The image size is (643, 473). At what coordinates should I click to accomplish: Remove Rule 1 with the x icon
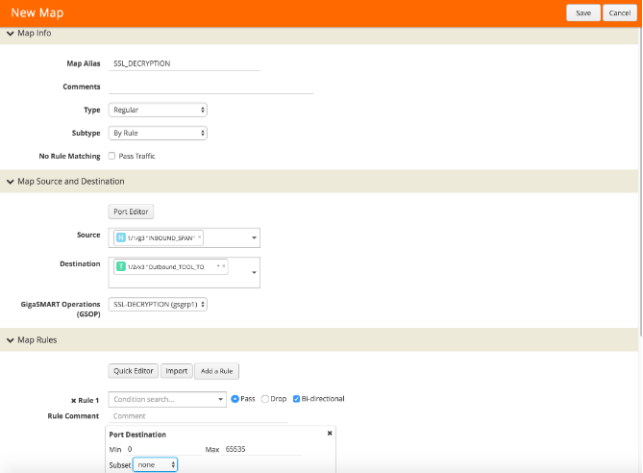point(74,399)
